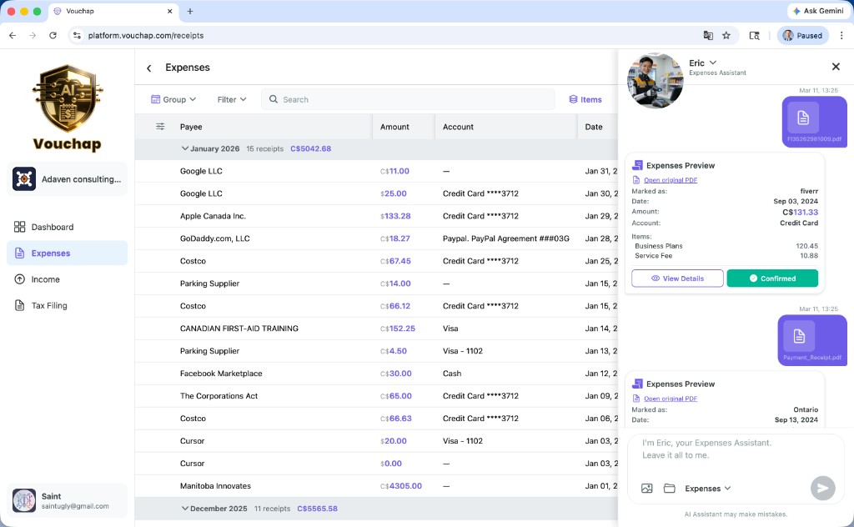Click View Details on the fiverr preview

click(677, 279)
